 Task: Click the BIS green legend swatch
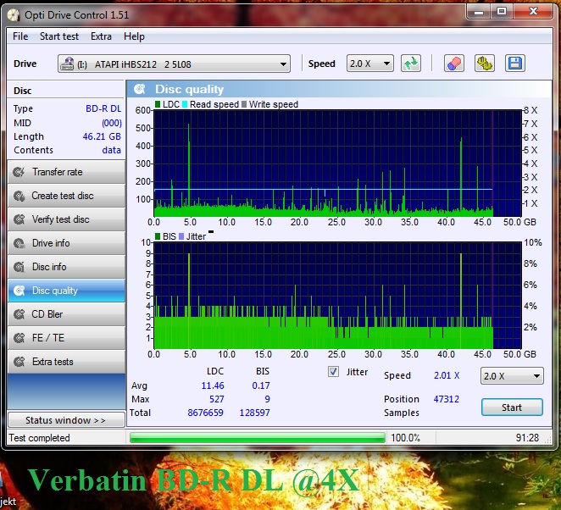158,236
